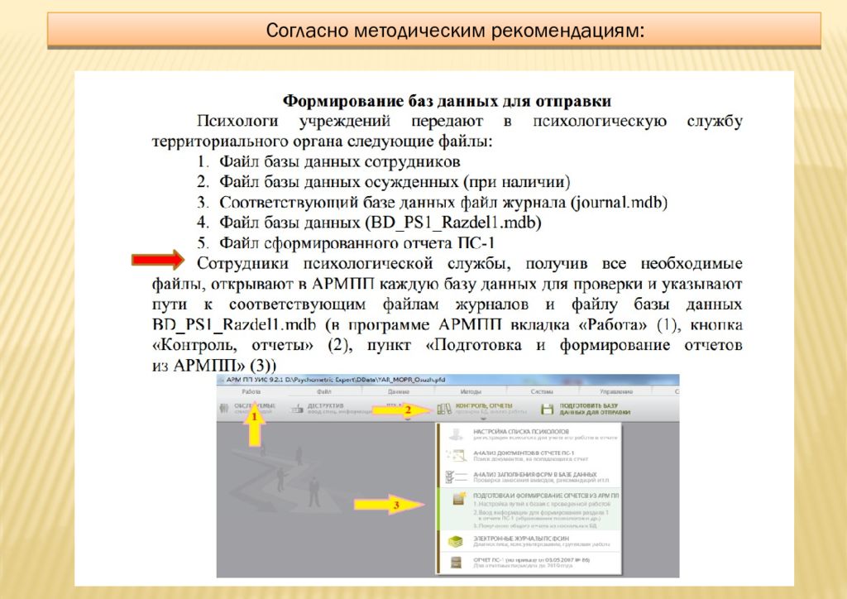This screenshot has width=847, height=599.
Task: Click the Обследуемые people icon in toolbar
Action: coord(224,408)
